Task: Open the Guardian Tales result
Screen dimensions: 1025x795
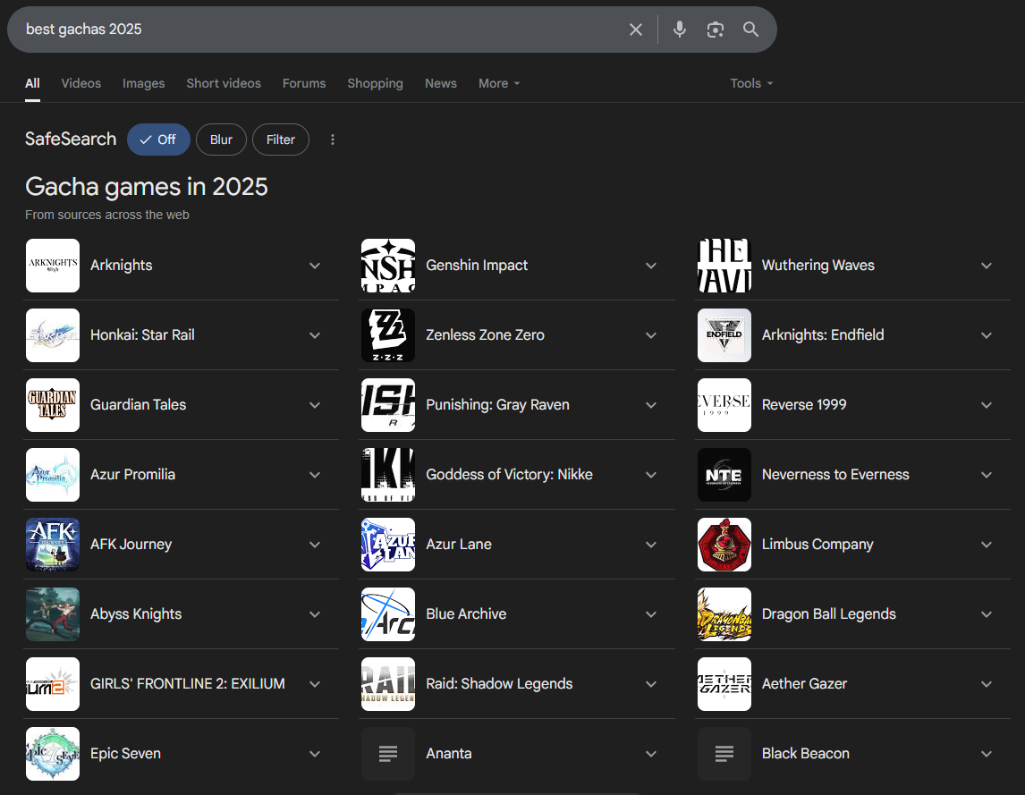Action: coord(138,405)
